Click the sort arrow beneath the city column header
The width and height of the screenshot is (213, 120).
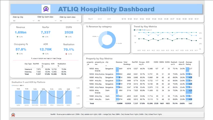click(106, 66)
